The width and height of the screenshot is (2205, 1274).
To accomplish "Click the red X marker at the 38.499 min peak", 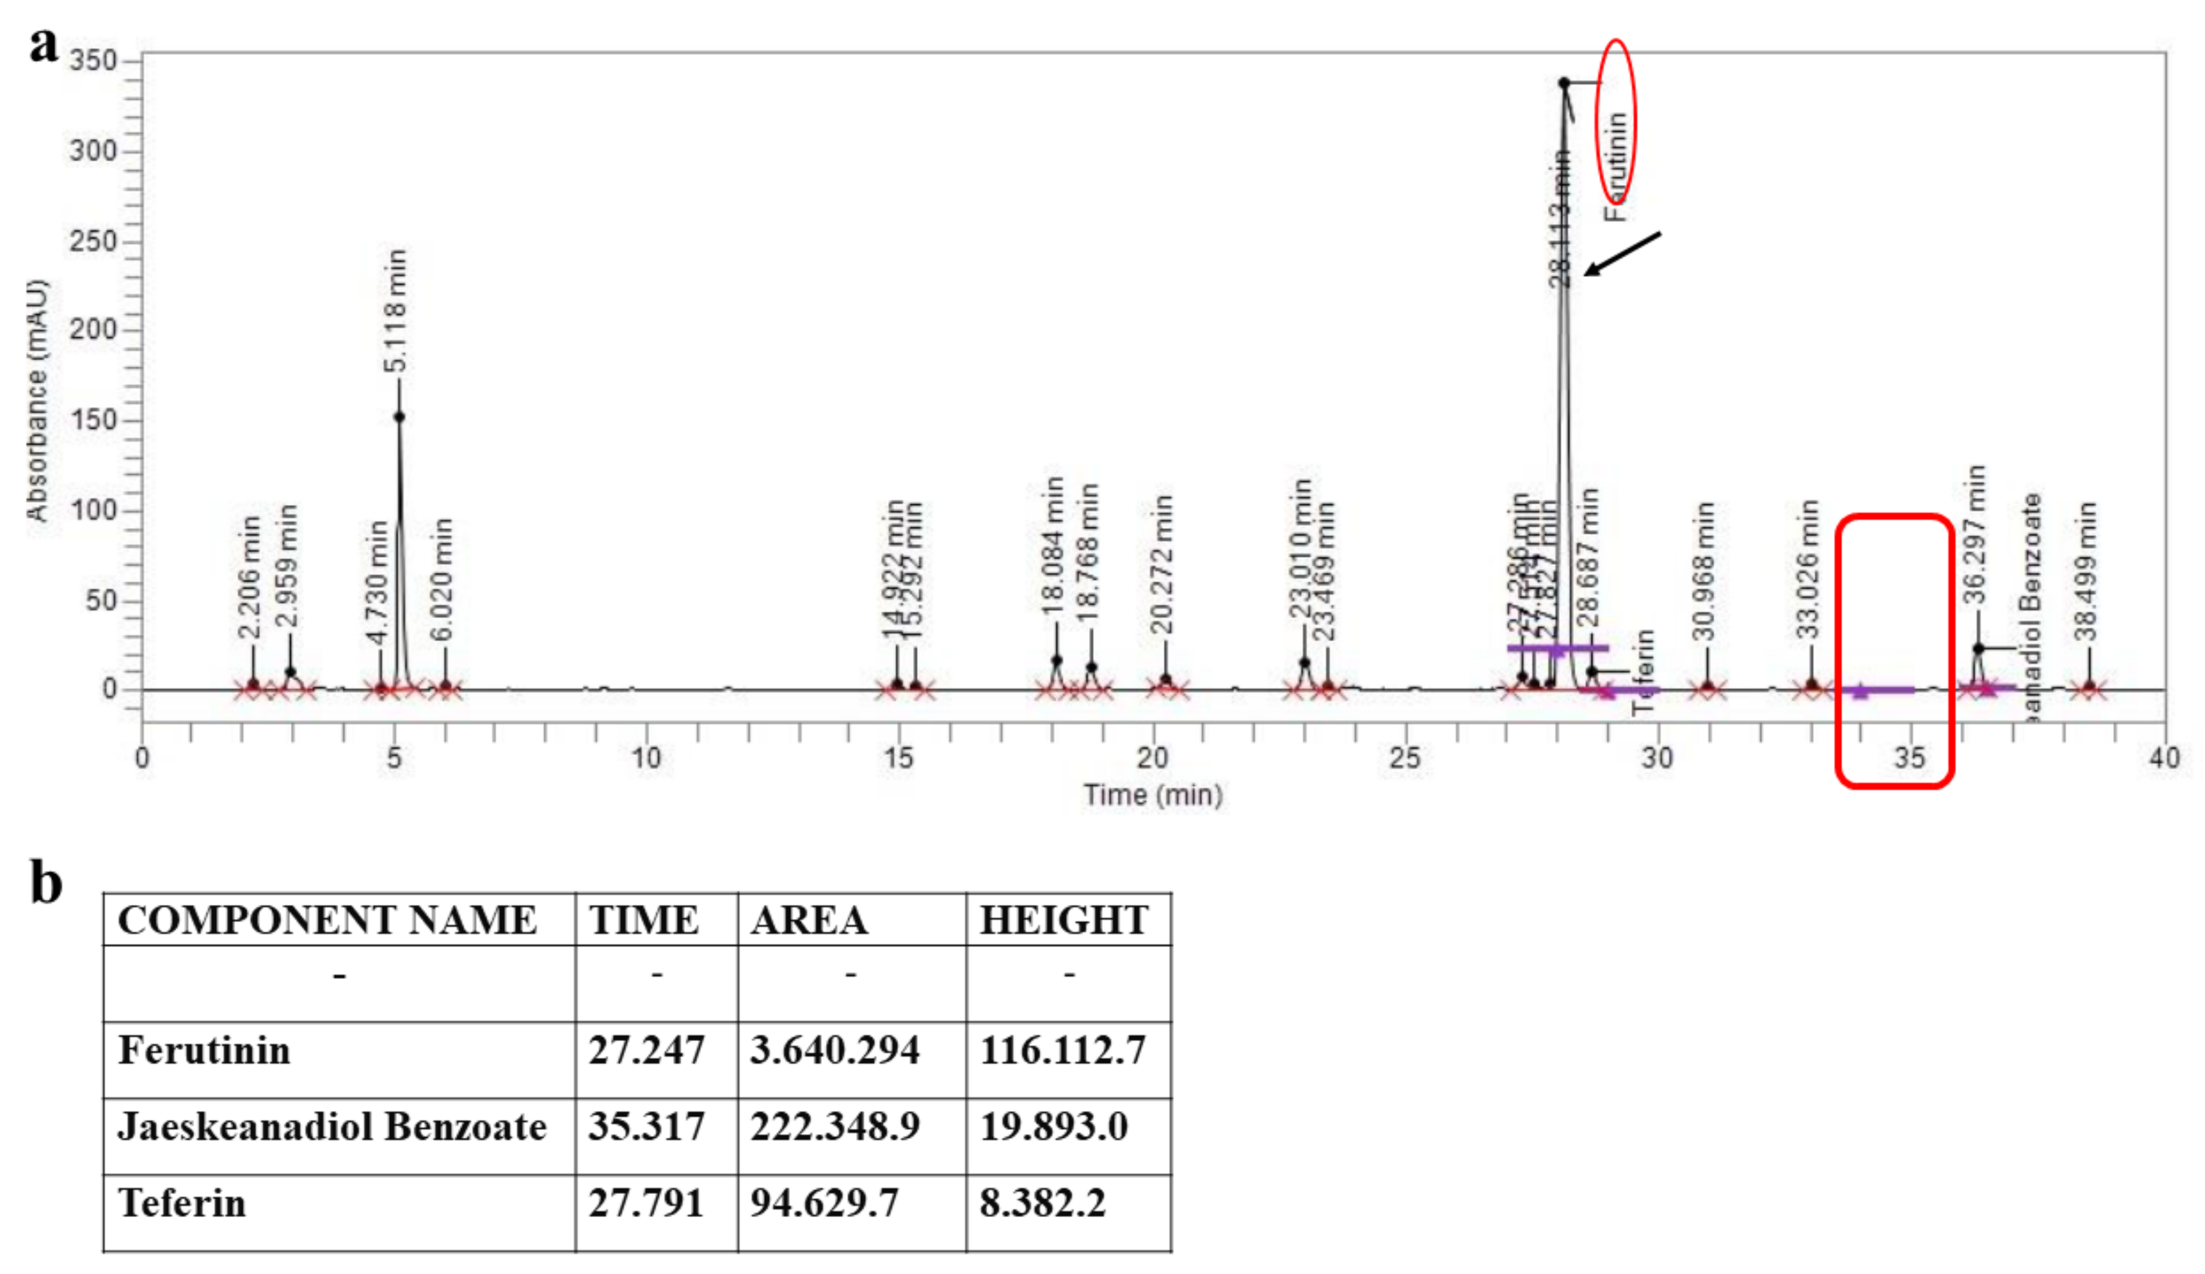I will 2090,690.
